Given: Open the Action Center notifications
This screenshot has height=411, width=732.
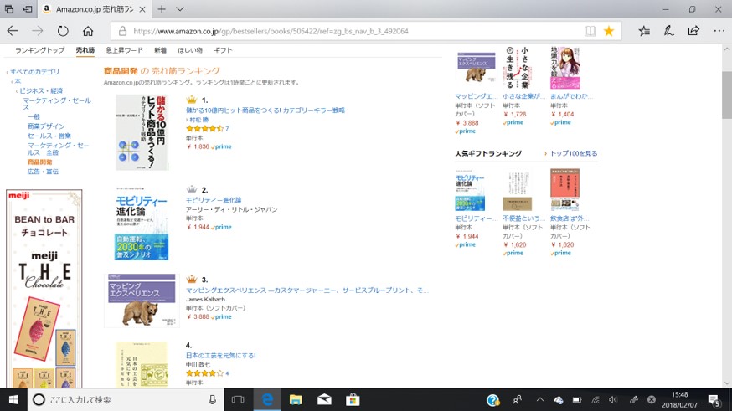Looking at the screenshot, I should (x=714, y=400).
